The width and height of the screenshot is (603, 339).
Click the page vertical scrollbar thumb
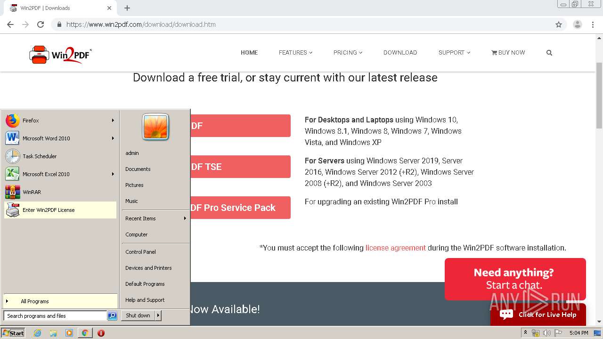click(x=599, y=95)
